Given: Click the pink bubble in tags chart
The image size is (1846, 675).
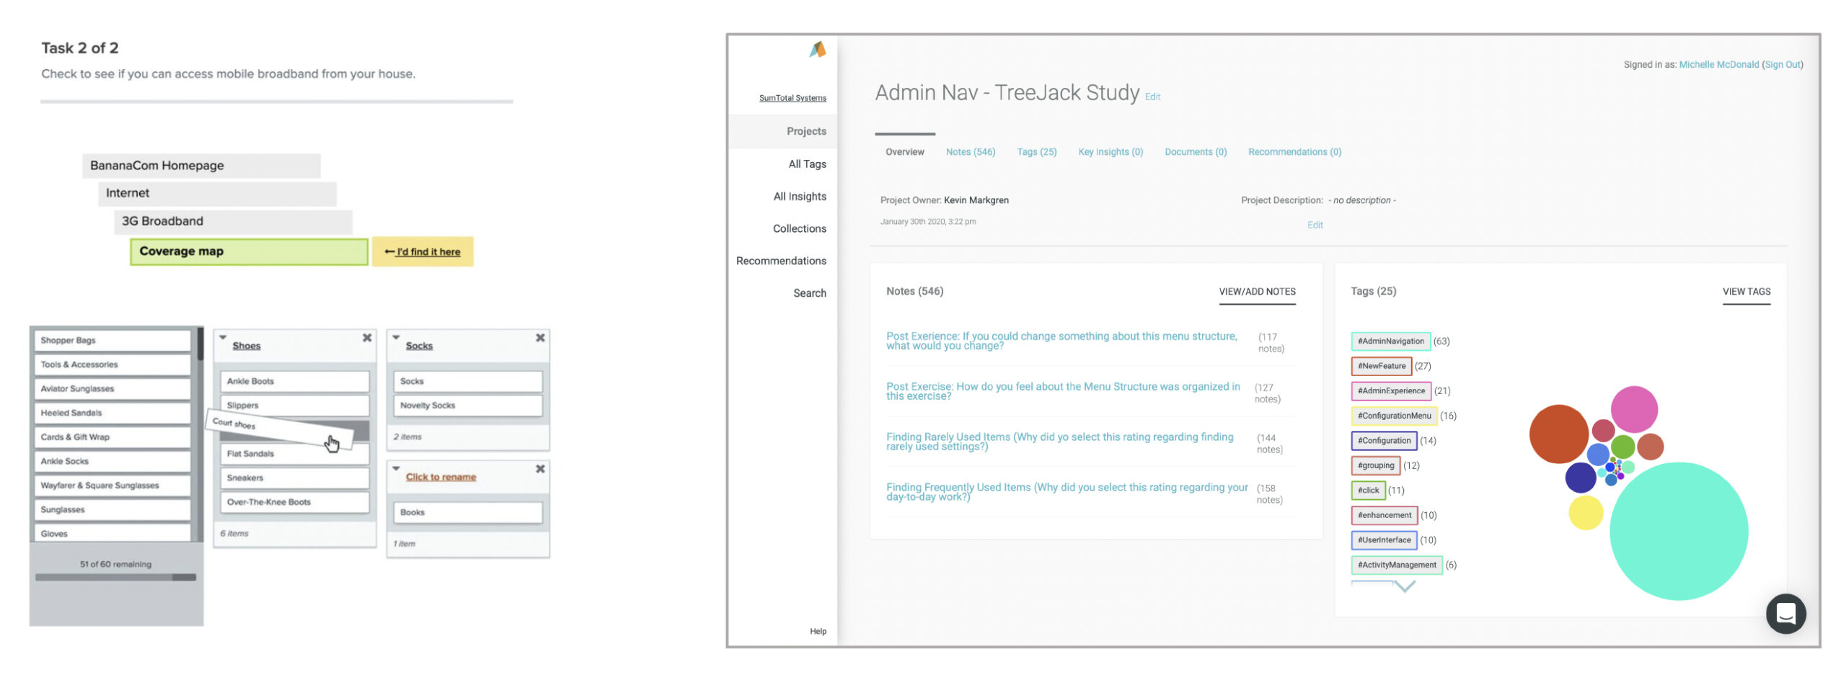Looking at the screenshot, I should pos(1633,409).
